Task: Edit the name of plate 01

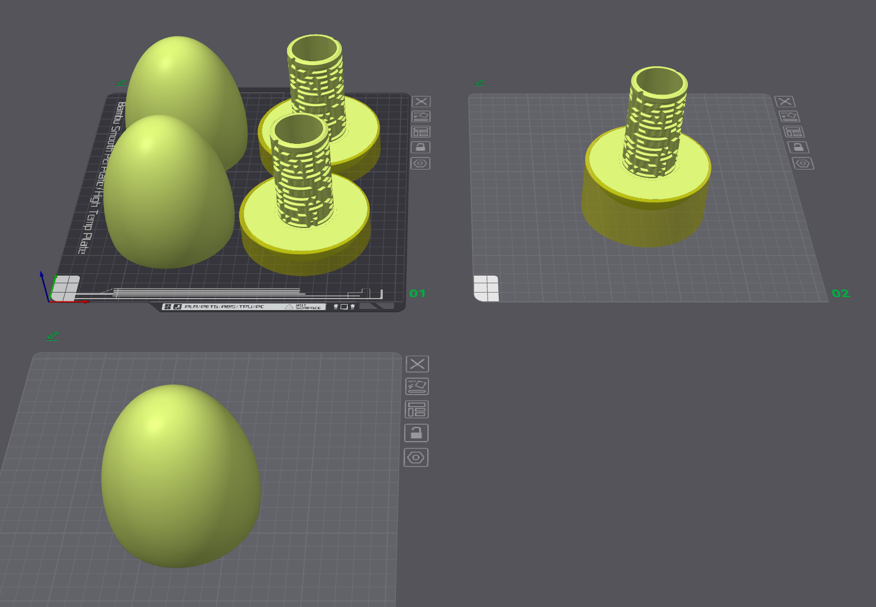Action: (x=121, y=83)
